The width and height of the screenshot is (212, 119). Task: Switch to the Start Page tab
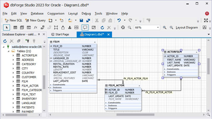click(x=60, y=34)
